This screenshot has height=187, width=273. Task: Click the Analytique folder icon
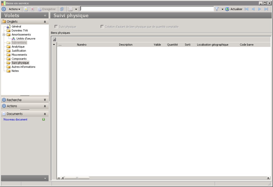point(8,47)
